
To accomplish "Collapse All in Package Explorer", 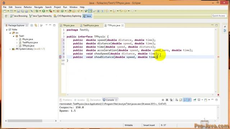I will coord(32,25).
